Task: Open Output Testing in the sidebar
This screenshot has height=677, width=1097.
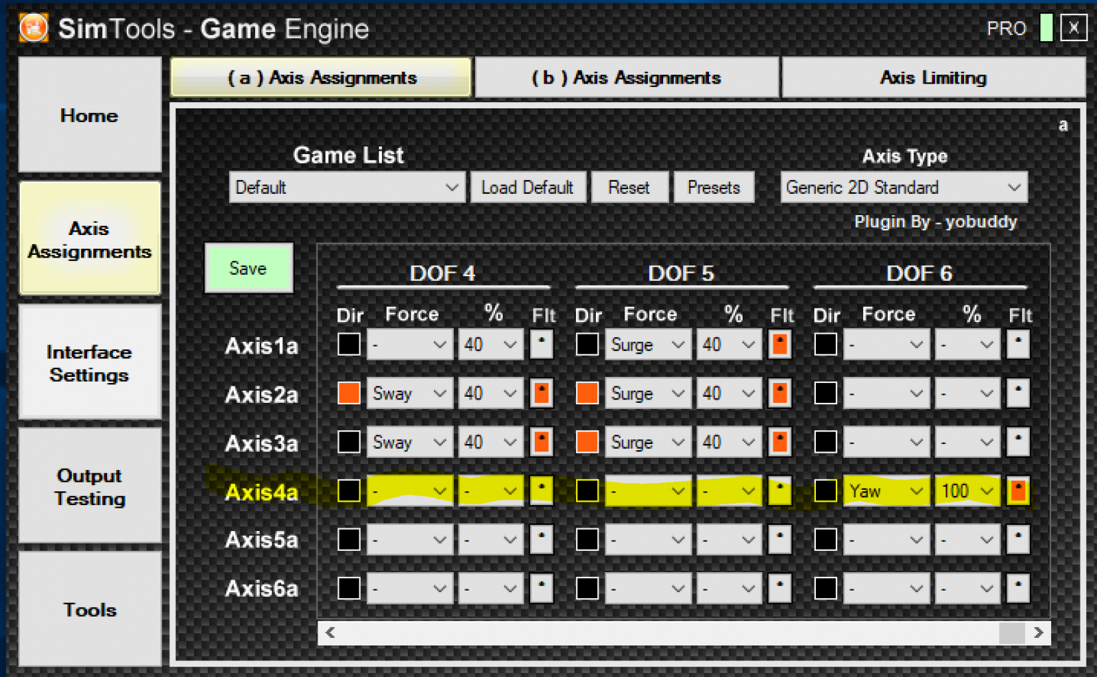Action: (x=90, y=487)
